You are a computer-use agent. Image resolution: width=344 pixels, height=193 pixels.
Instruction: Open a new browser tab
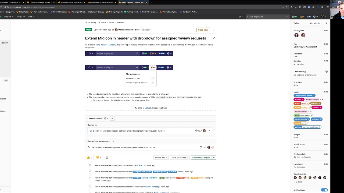pyautogui.click(x=151, y=2)
